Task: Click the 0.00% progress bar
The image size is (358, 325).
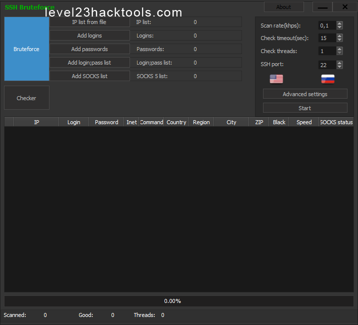Action: pos(179,301)
